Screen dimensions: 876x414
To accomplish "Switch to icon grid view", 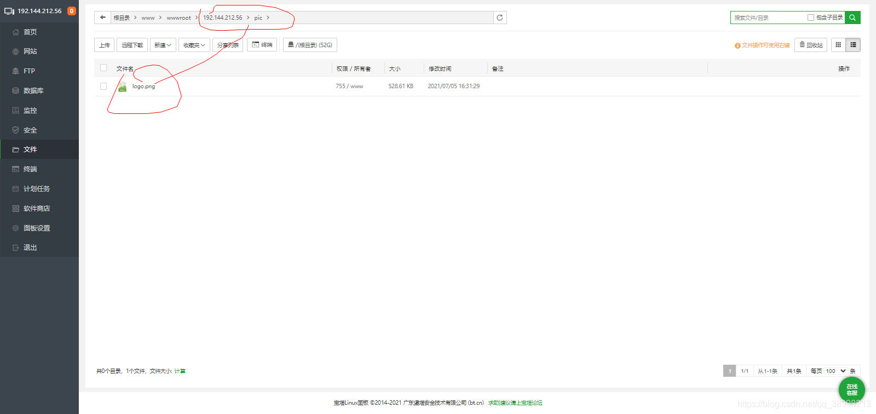I will [x=838, y=45].
